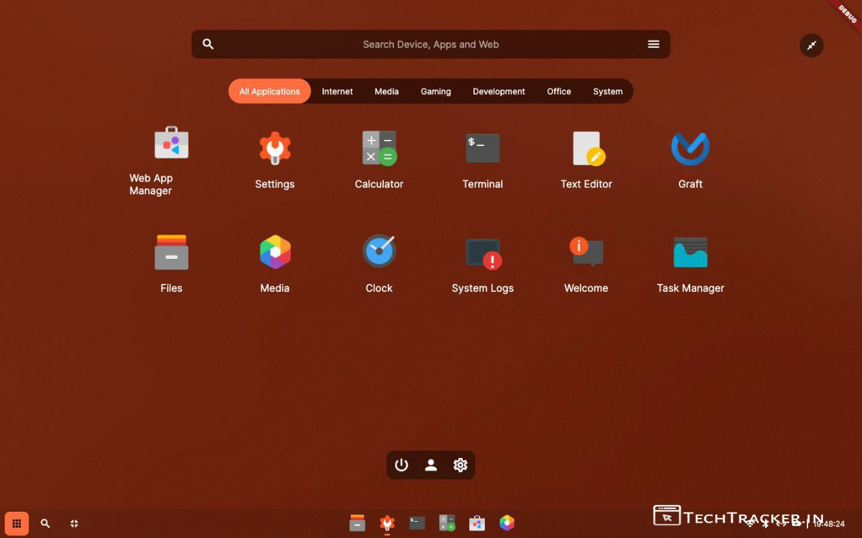Image resolution: width=862 pixels, height=538 pixels.
Task: Select the Development category tab
Action: pyautogui.click(x=498, y=91)
